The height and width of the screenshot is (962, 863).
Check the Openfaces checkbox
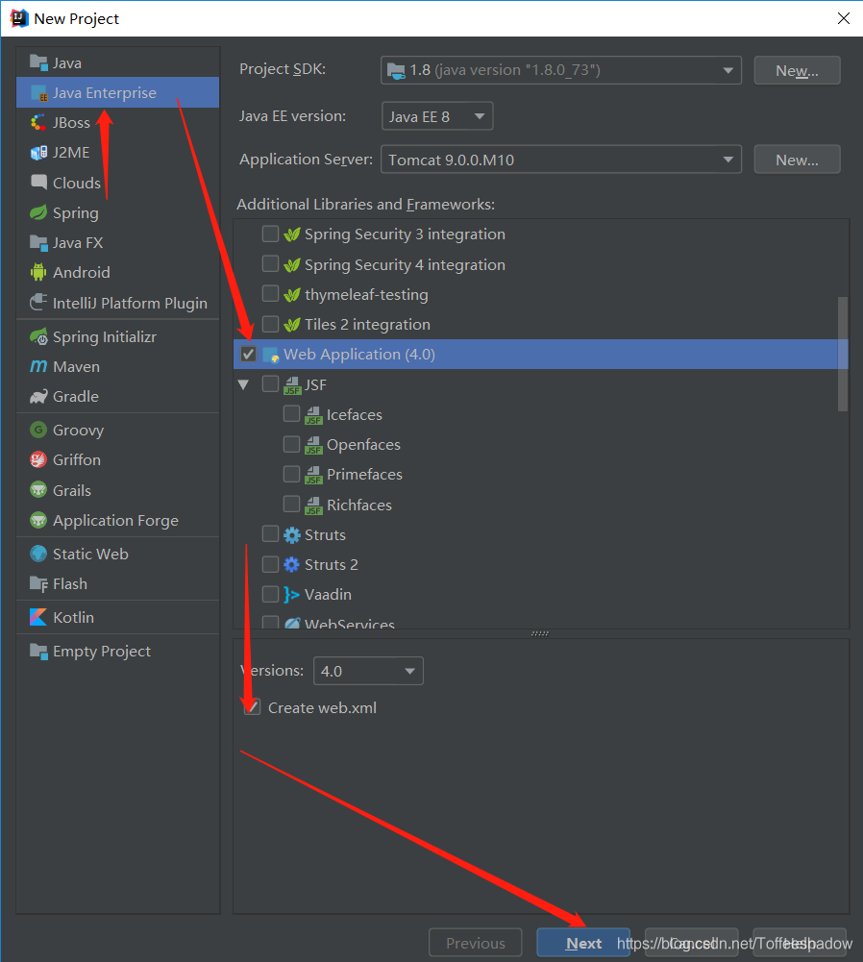pos(291,444)
